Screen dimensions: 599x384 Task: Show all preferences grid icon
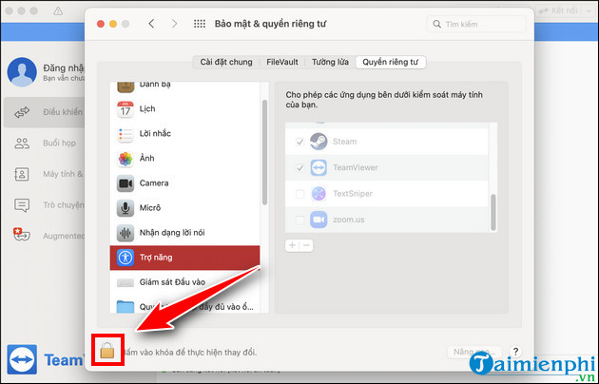coord(200,24)
